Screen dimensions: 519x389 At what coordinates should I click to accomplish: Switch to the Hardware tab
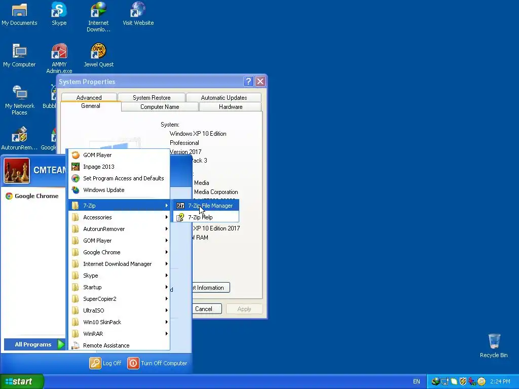pos(231,107)
